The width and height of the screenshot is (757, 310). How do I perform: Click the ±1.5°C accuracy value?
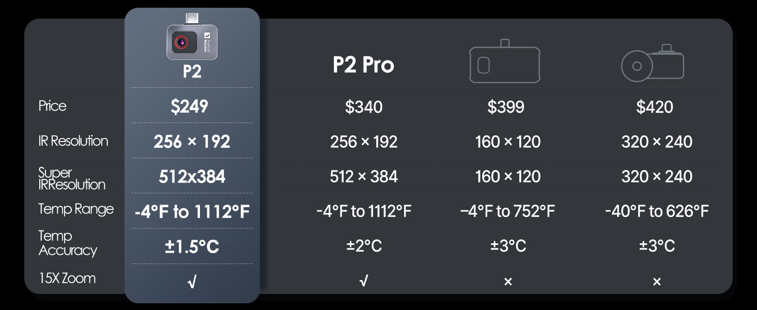pyautogui.click(x=192, y=246)
